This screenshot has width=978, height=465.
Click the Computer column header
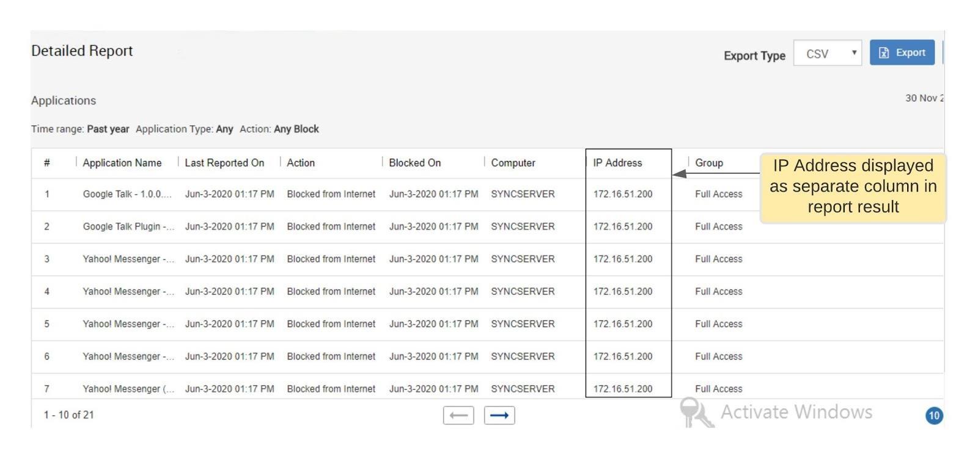513,163
